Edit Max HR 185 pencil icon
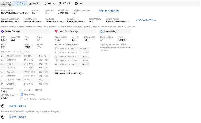Viewport: 201px width, 123px height. [77, 40]
